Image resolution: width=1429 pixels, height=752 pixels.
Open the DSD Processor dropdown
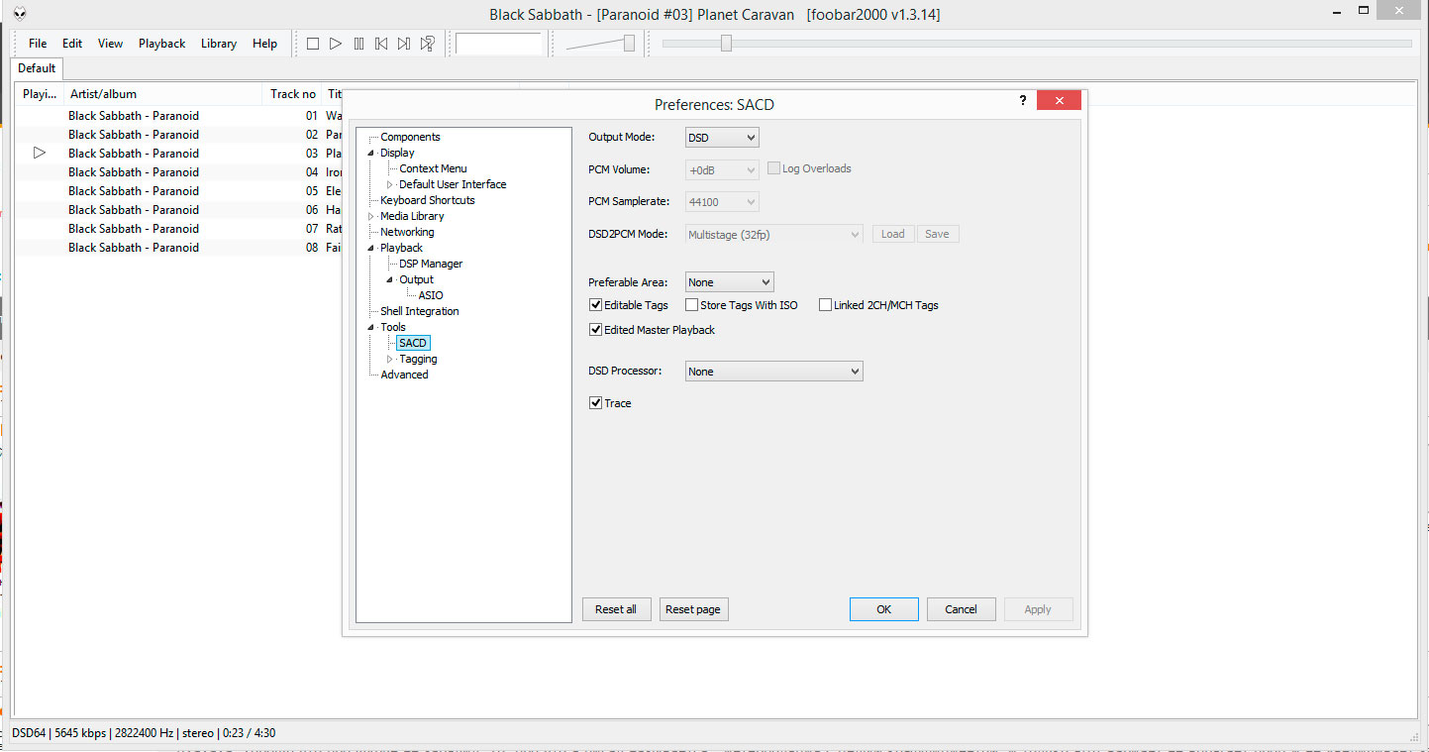773,372
